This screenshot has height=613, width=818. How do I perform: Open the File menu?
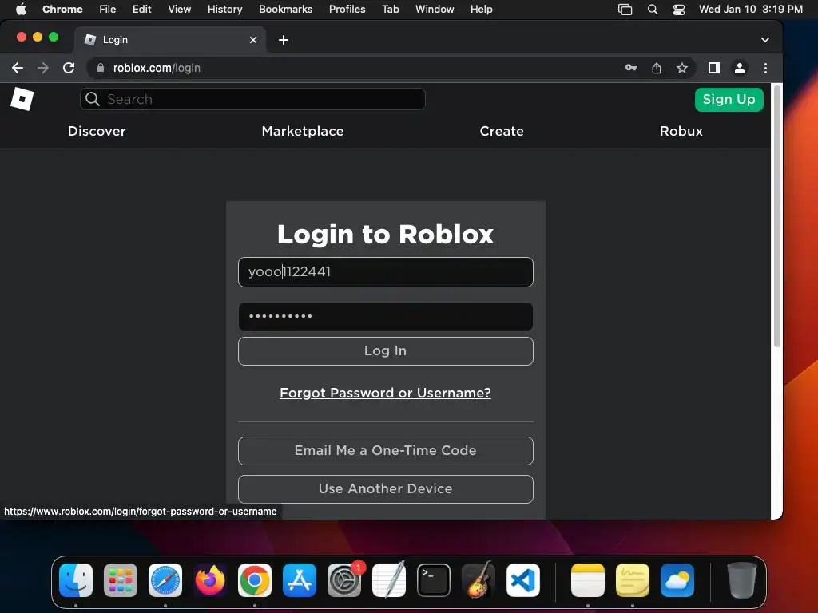[108, 9]
